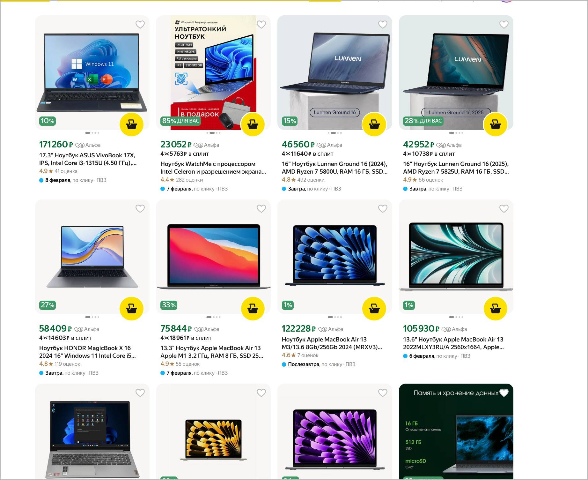The image size is (588, 480).
Task: Add WatchMe laptop to cart
Action: click(253, 124)
